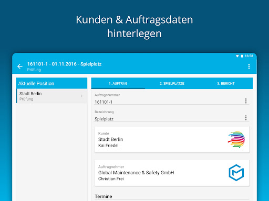269x201 pixels.
Task: Tap the back arrow icon
Action: pos(20,66)
